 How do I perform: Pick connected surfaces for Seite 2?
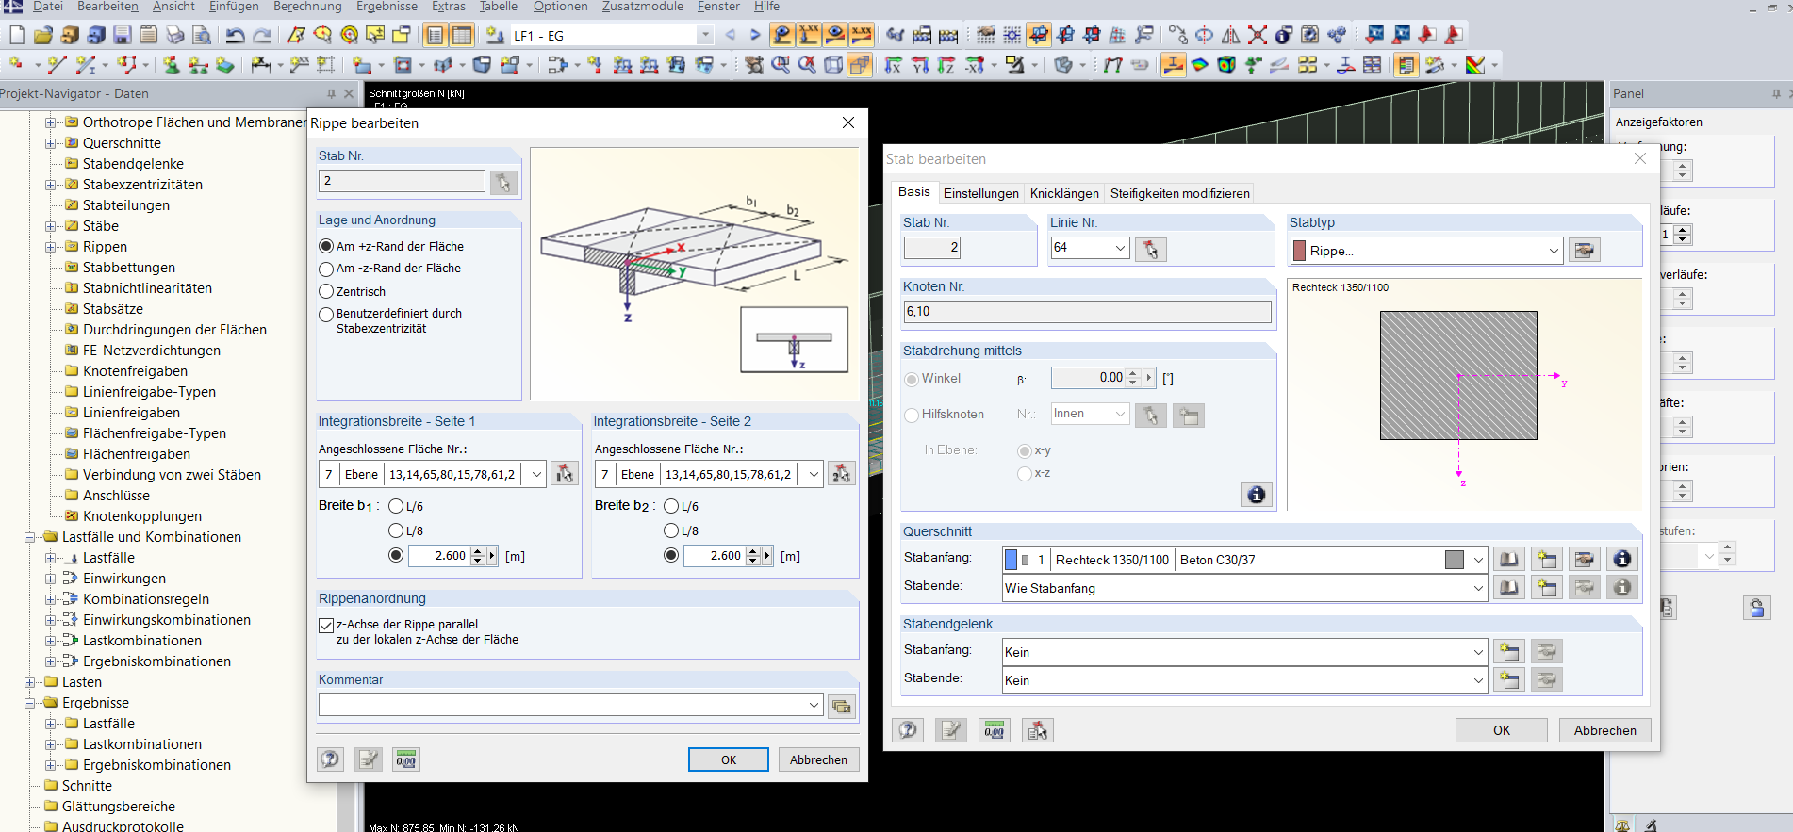pos(841,474)
